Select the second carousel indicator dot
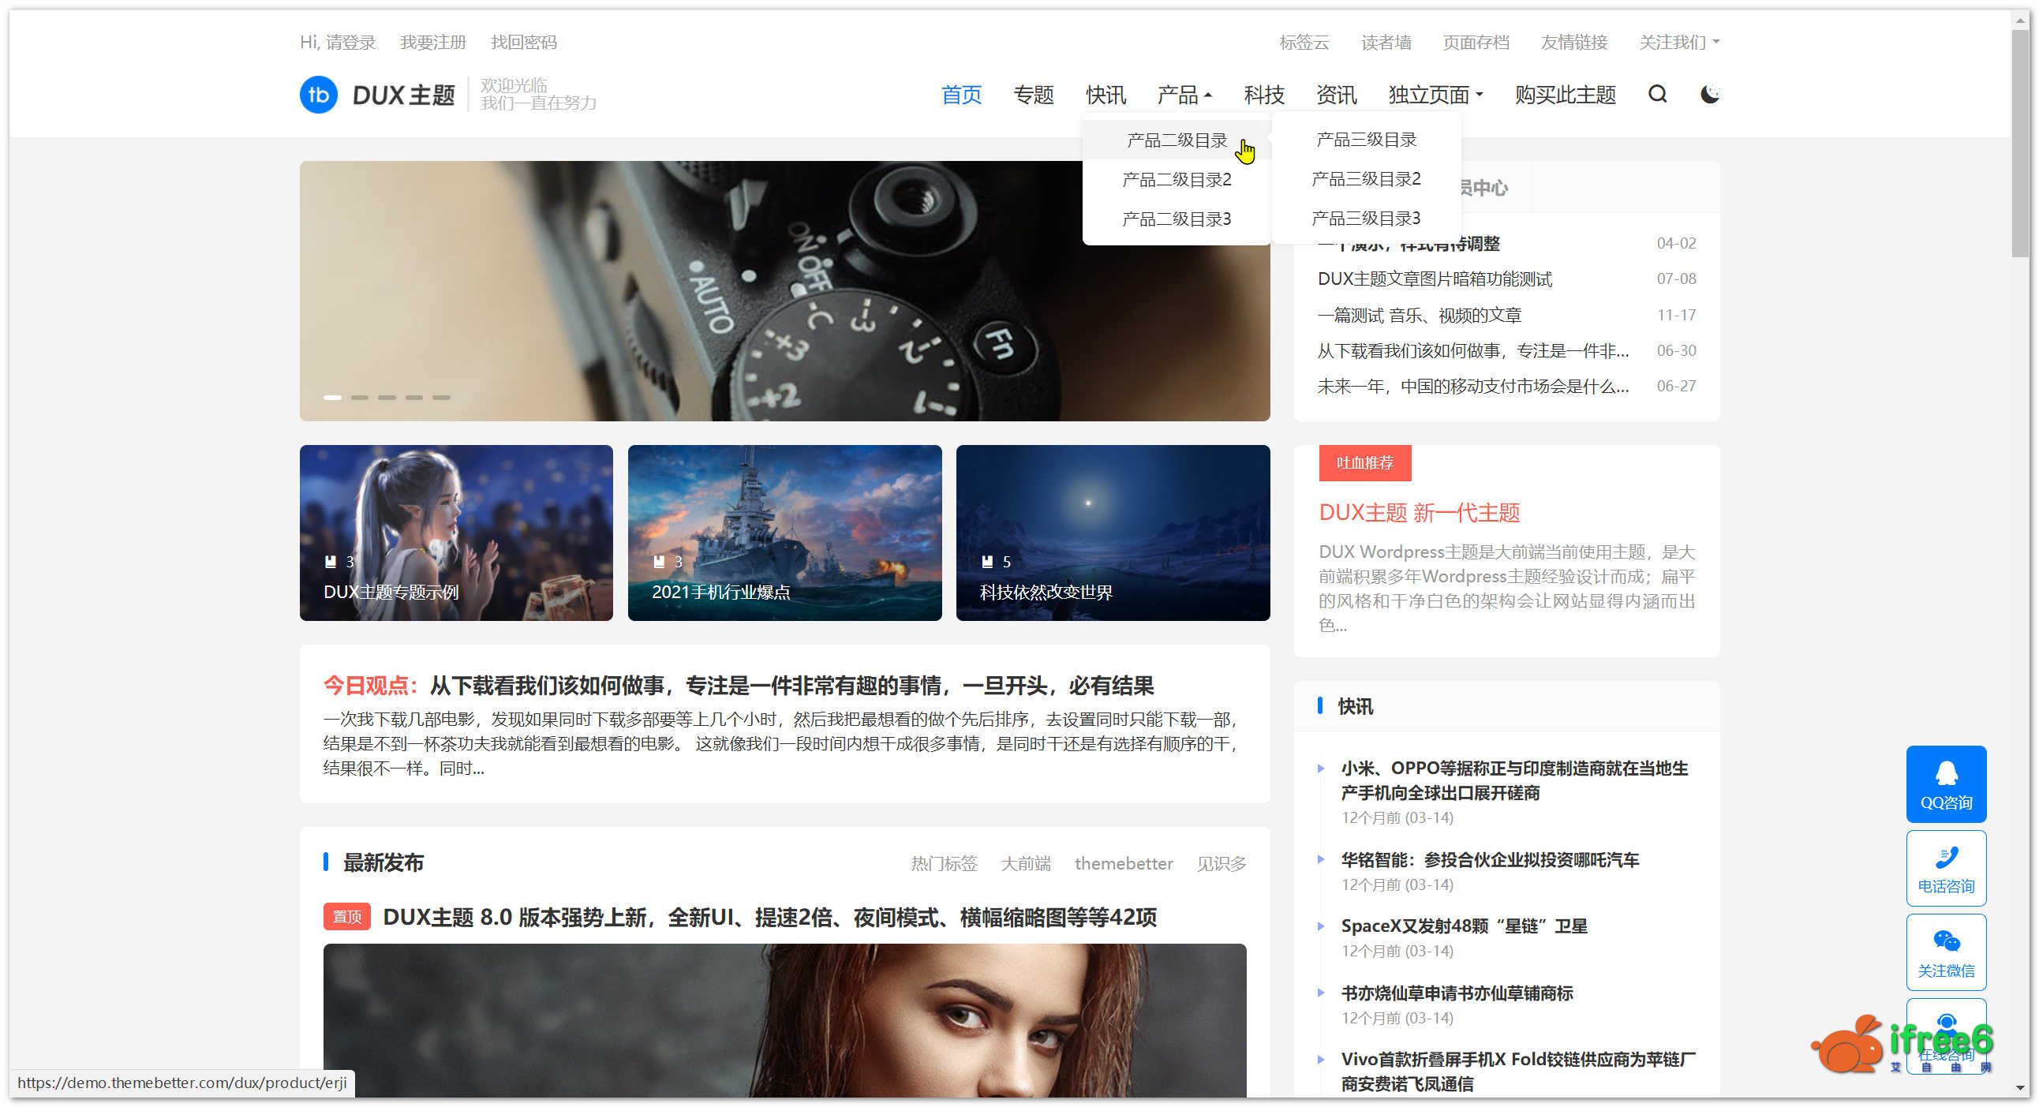 [358, 398]
